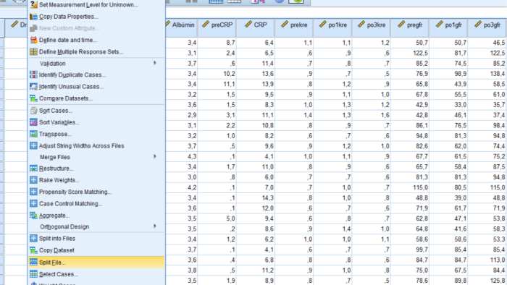Click the scale ruler icon beside po3gfr
The height and width of the screenshot is (285, 507).
tap(478, 24)
